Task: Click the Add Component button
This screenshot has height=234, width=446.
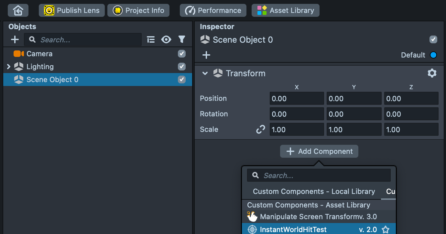Action: point(319,151)
